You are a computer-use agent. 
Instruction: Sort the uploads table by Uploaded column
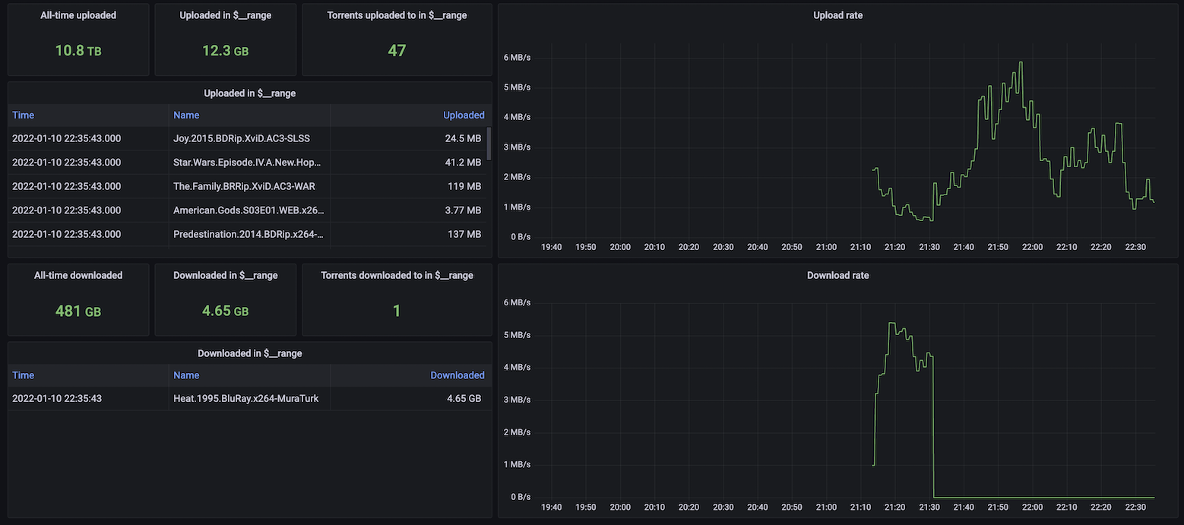pyautogui.click(x=463, y=115)
